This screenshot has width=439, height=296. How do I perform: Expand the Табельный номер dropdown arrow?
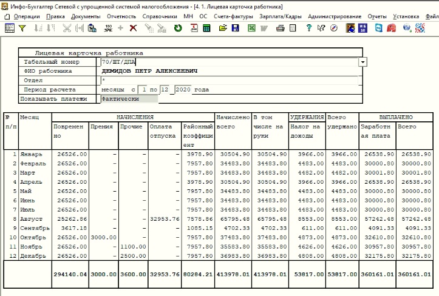(362, 62)
